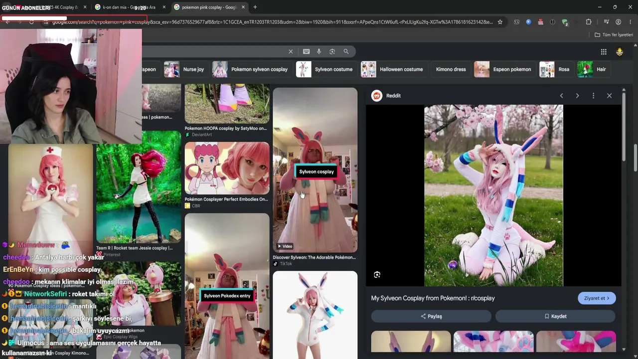638x359 pixels.
Task: Click the 'TikTok' source label
Action: pyautogui.click(x=286, y=264)
